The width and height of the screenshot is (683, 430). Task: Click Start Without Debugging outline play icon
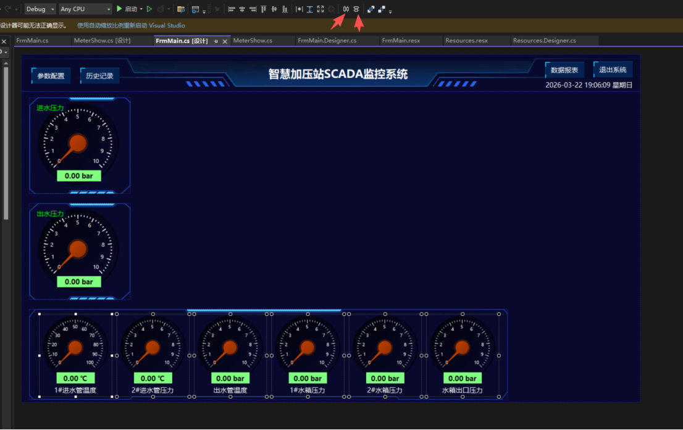pos(149,9)
